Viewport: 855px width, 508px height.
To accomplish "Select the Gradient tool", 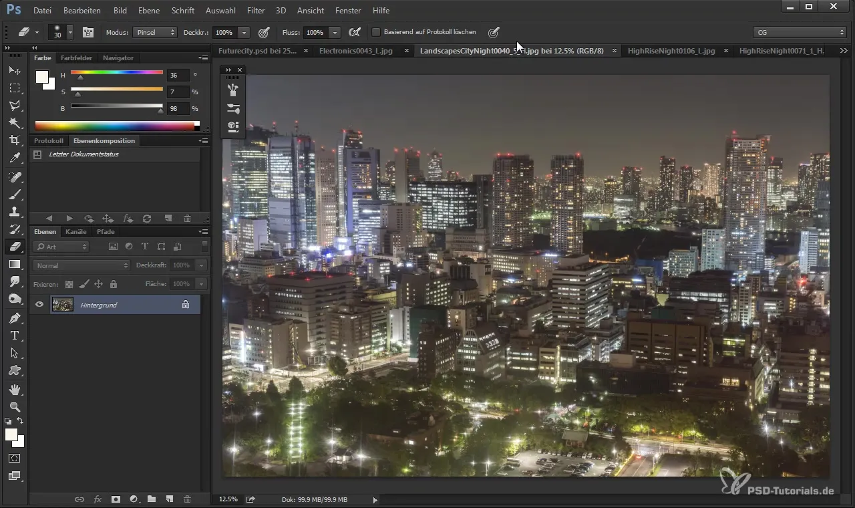I will (15, 264).
